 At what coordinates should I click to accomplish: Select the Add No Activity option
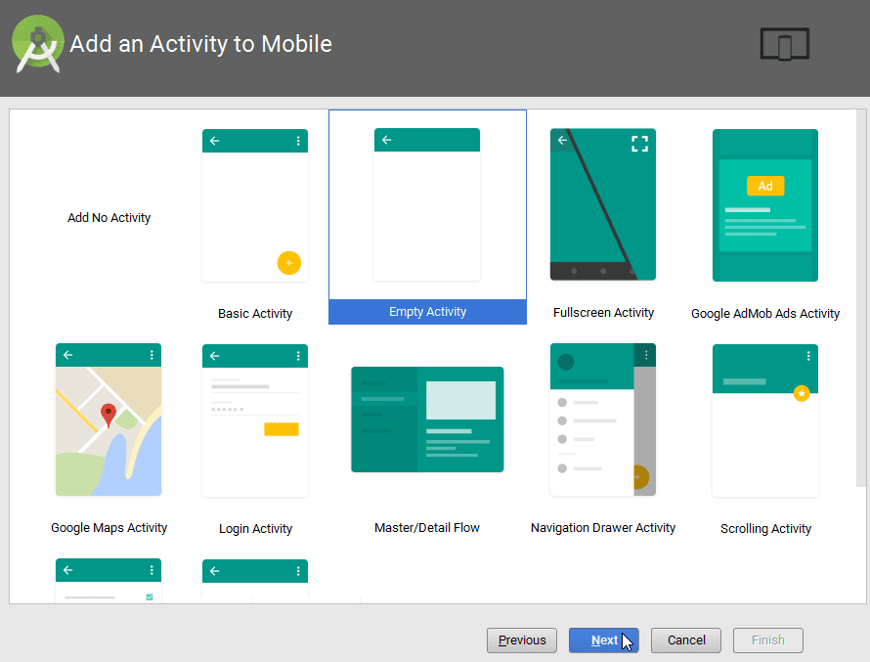109,217
